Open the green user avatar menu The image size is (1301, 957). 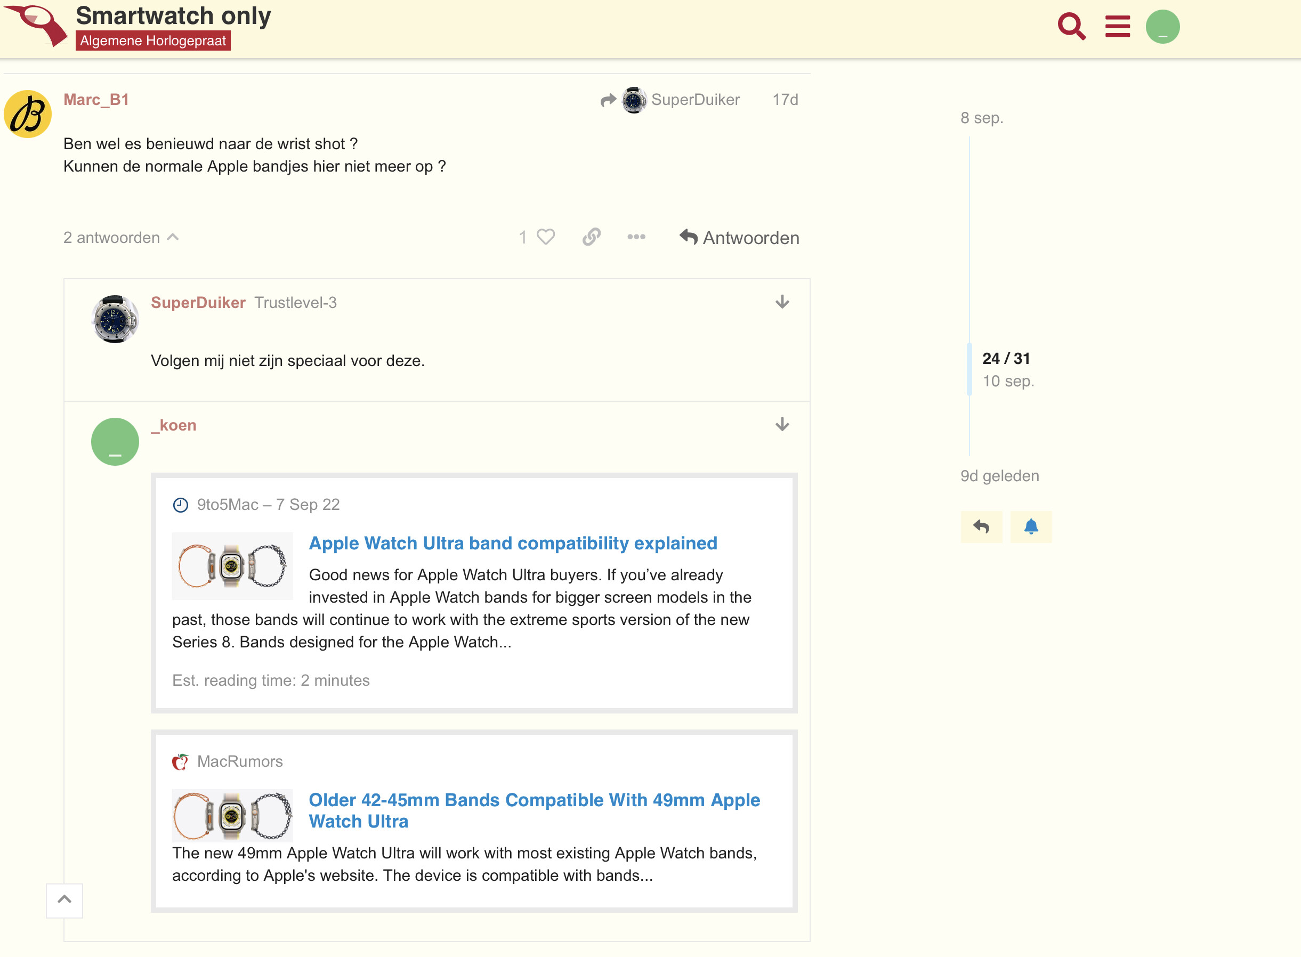(x=1162, y=27)
